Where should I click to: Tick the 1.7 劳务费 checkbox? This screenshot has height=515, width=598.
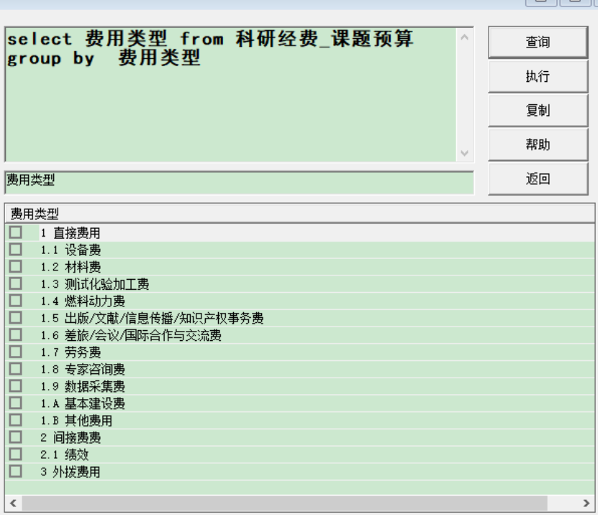pyautogui.click(x=16, y=352)
